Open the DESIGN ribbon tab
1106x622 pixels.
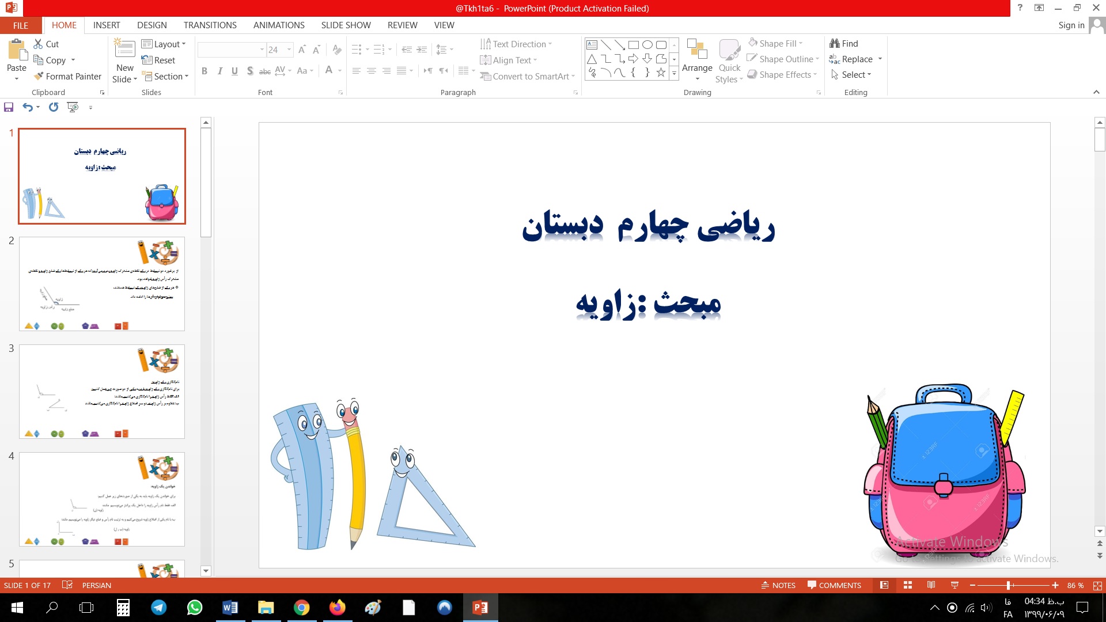tap(151, 25)
